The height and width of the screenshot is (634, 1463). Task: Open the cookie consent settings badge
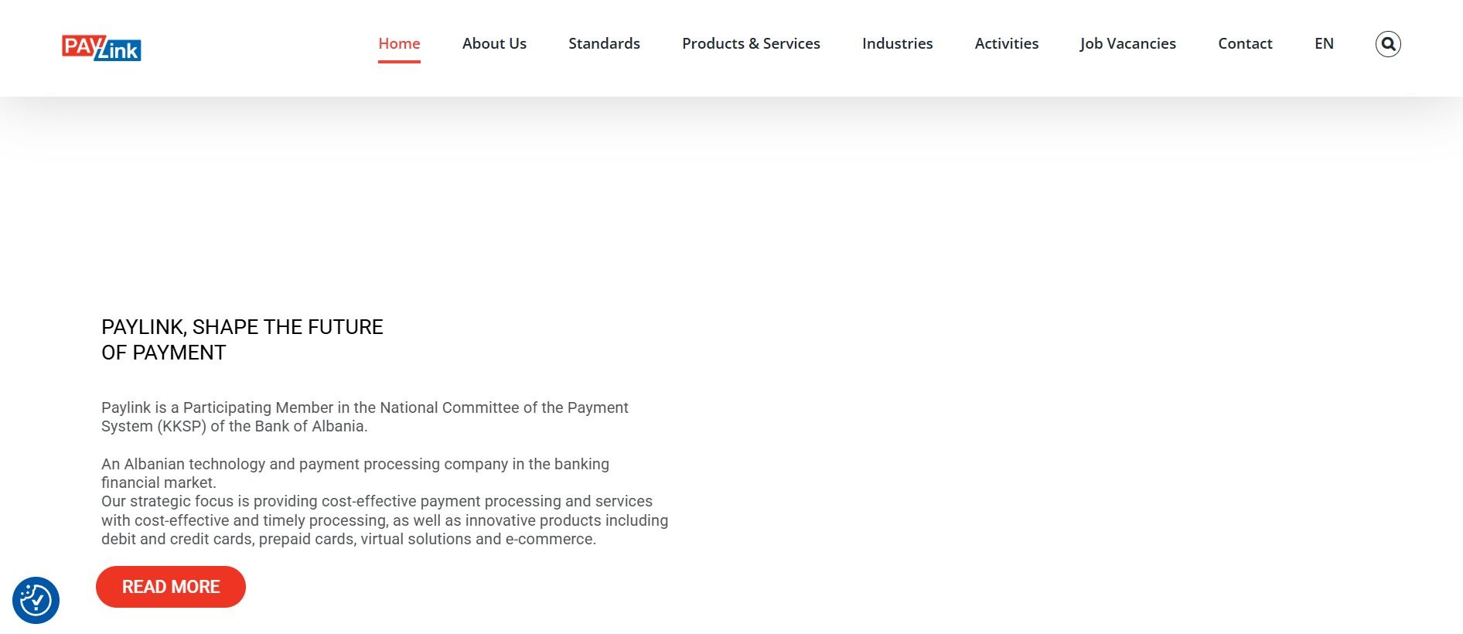point(36,600)
